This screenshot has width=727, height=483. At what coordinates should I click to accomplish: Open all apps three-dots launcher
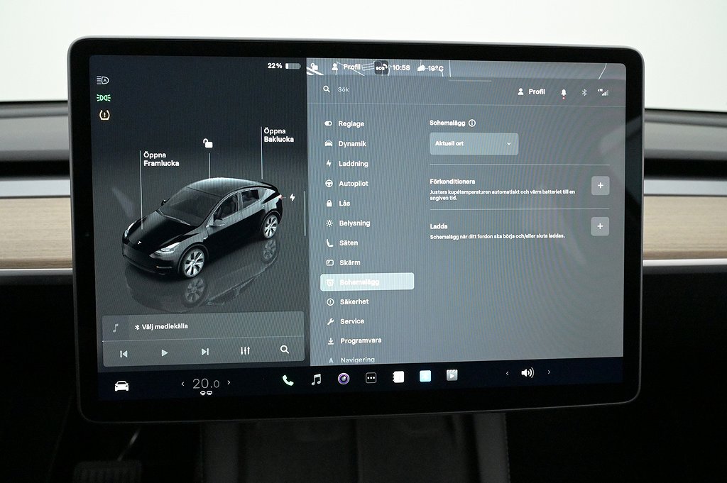coord(371,379)
